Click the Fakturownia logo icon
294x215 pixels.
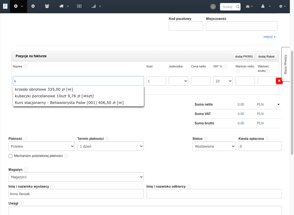[5, 6]
